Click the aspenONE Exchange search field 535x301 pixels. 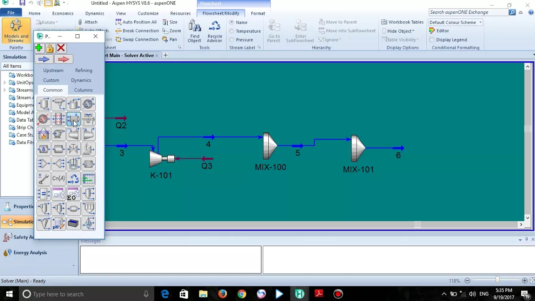468,13
